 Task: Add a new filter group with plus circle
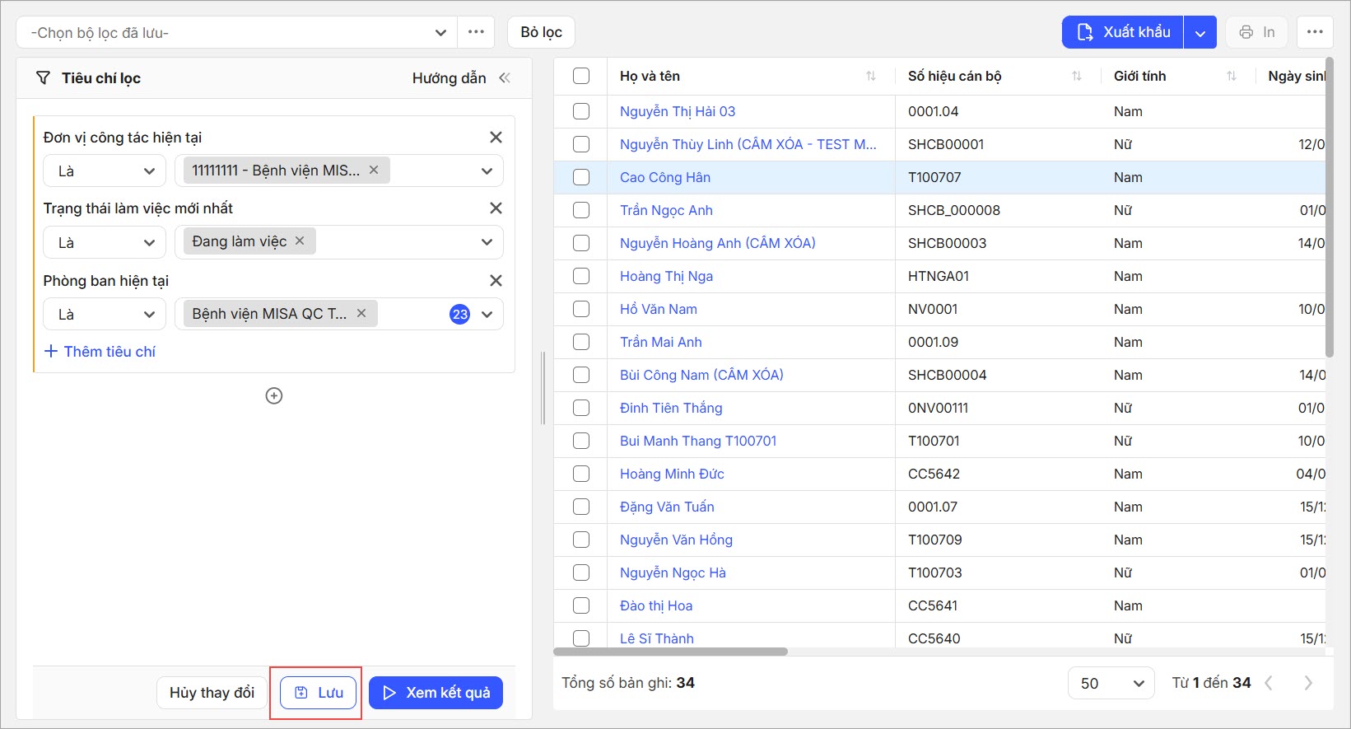274,396
